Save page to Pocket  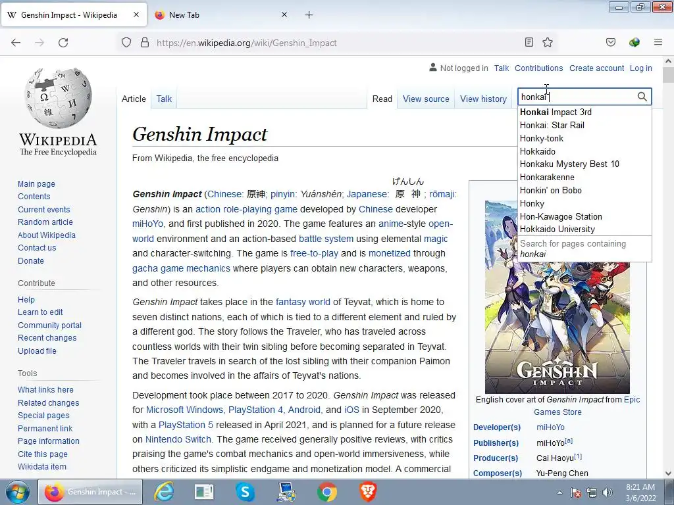pyautogui.click(x=610, y=42)
